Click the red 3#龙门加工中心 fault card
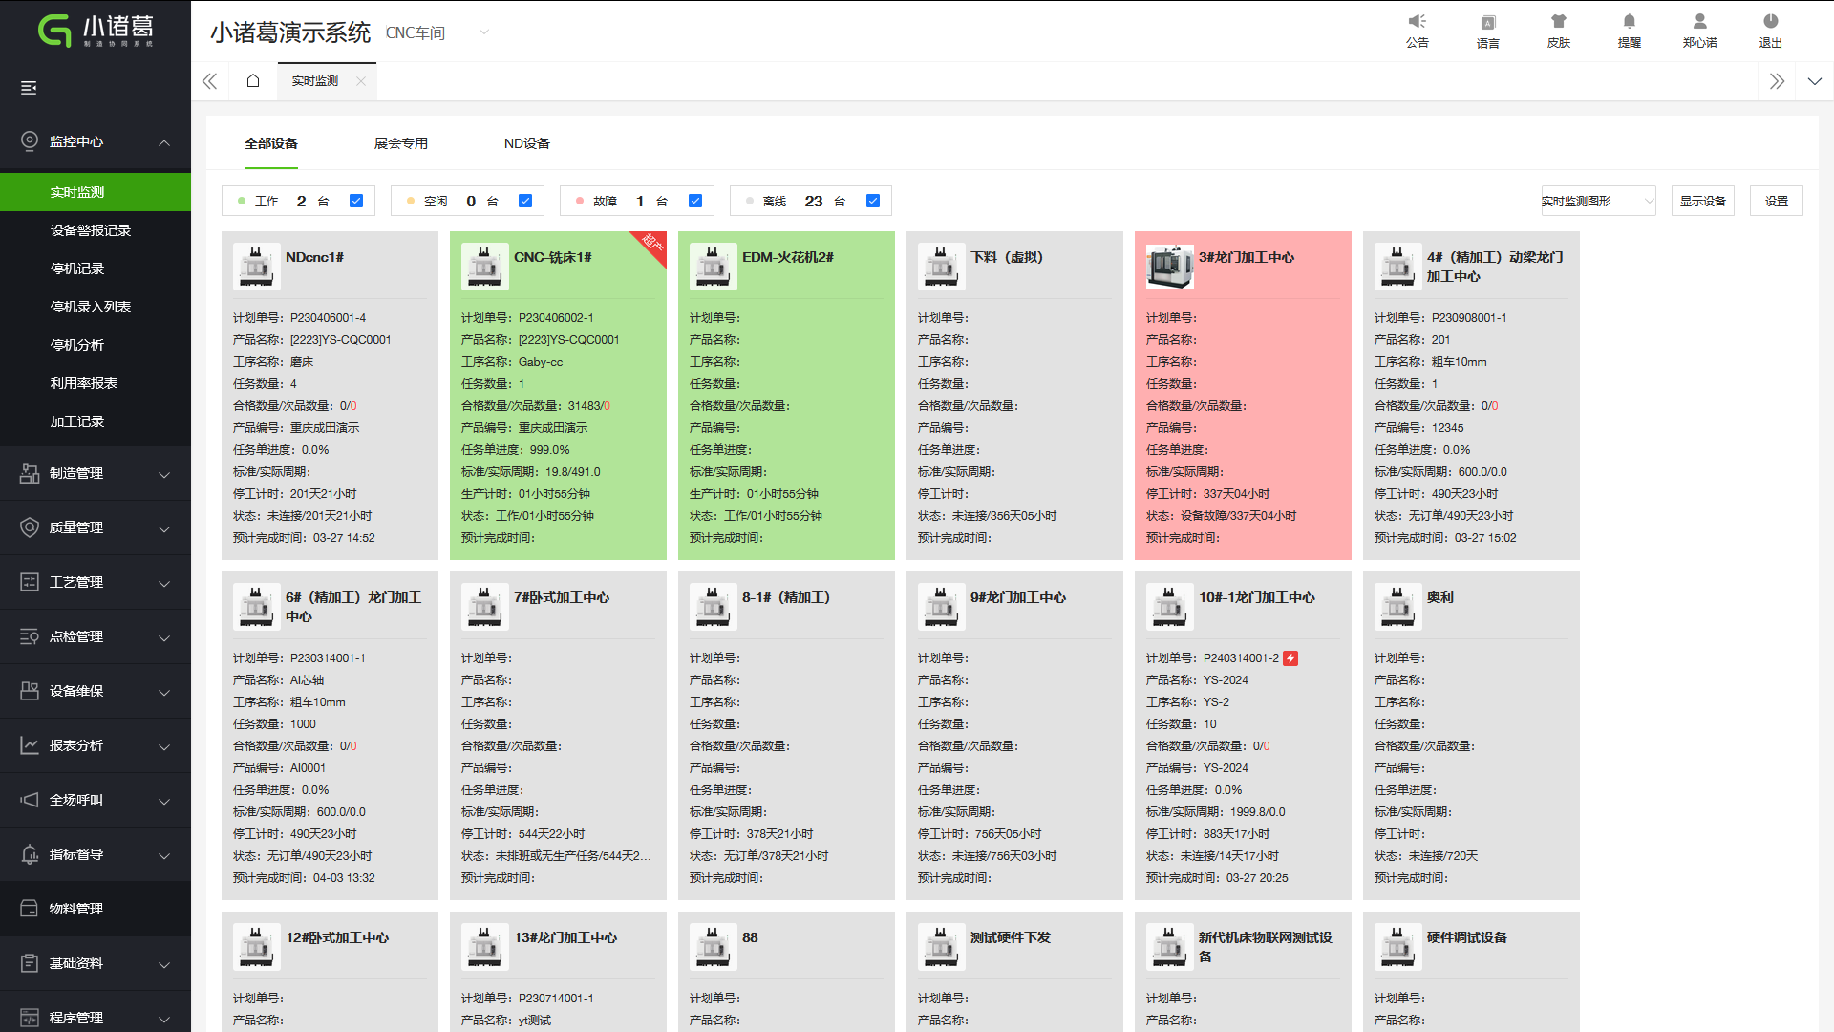Screen dimensions: 1834x1032 (1242, 395)
